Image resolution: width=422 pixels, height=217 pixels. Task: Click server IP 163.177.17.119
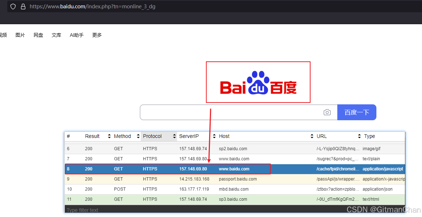tap(194, 189)
